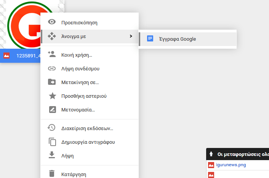Click the red image icon beside igurunews.png
This screenshot has height=178, width=269.
[211, 165]
